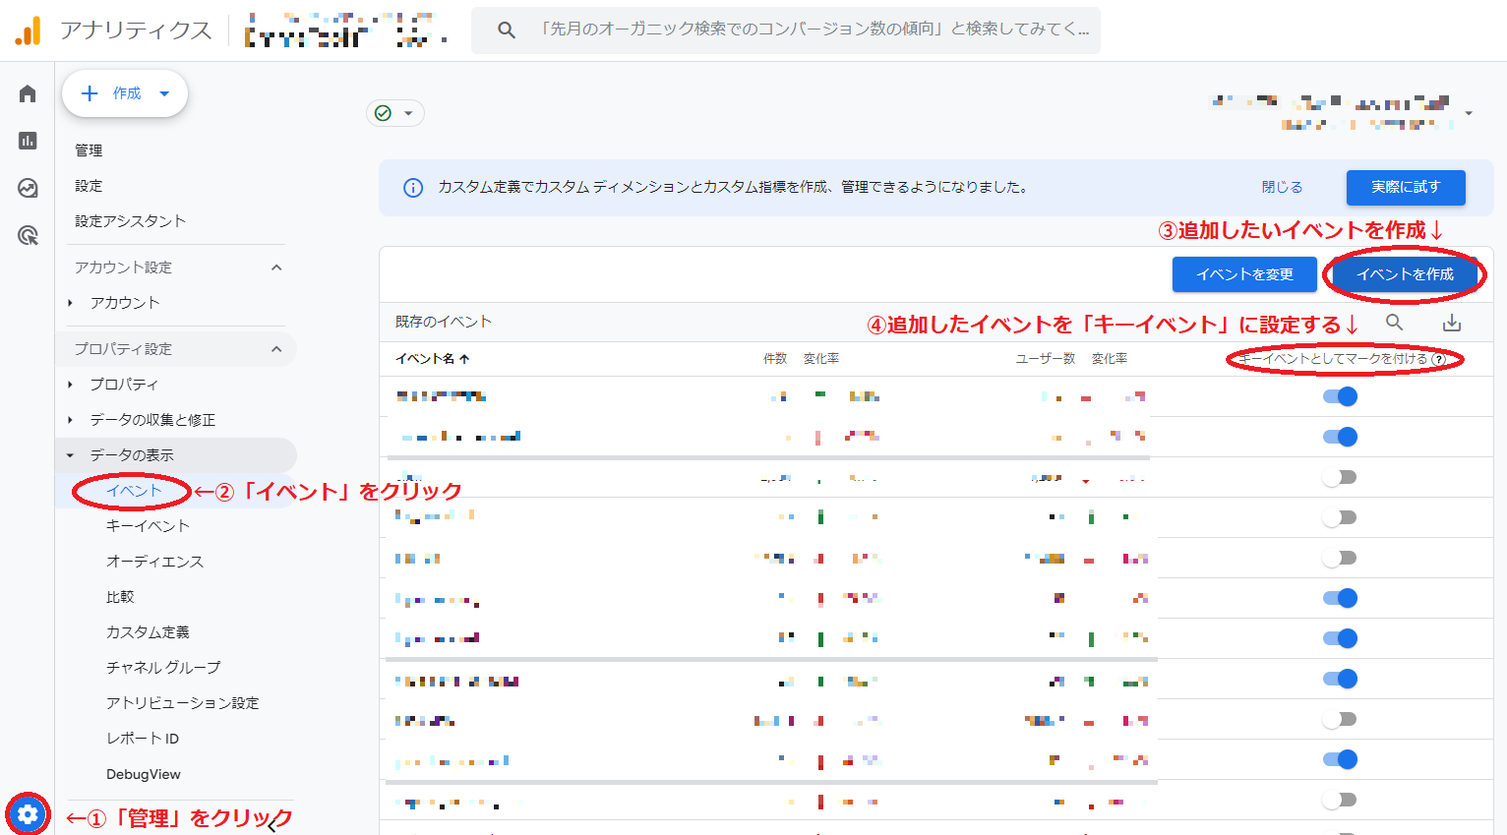Collapse the アカウント設定 section chevron

tap(276, 268)
